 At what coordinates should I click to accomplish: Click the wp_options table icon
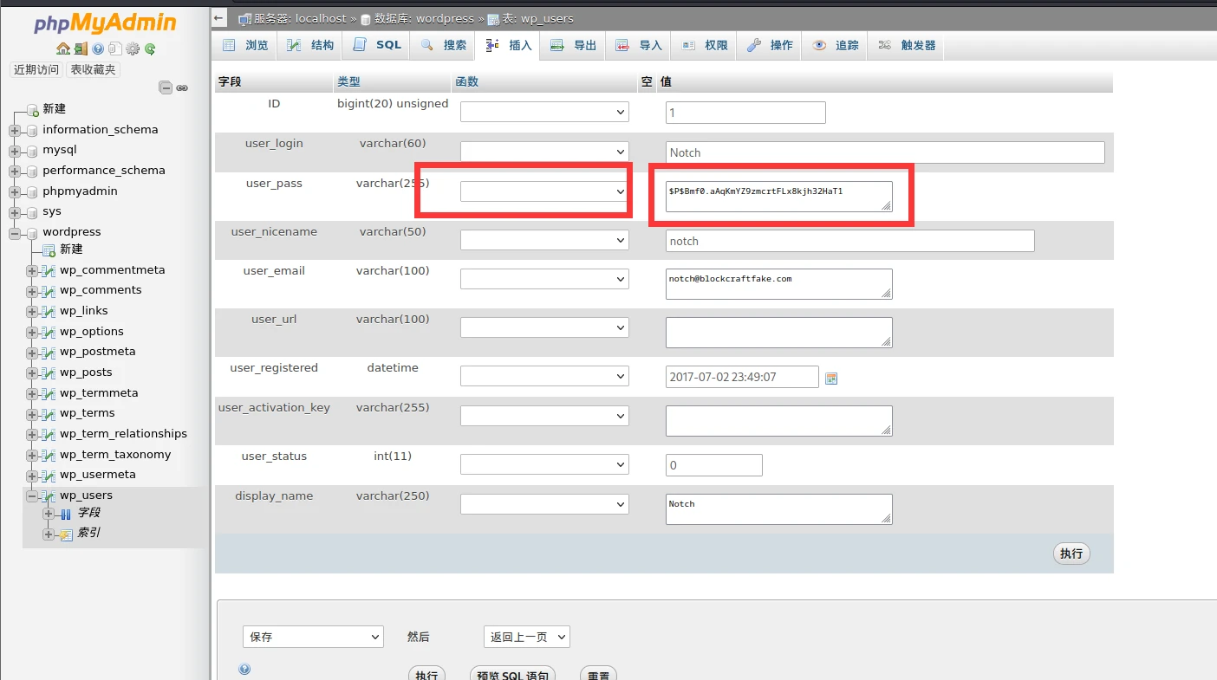49,332
